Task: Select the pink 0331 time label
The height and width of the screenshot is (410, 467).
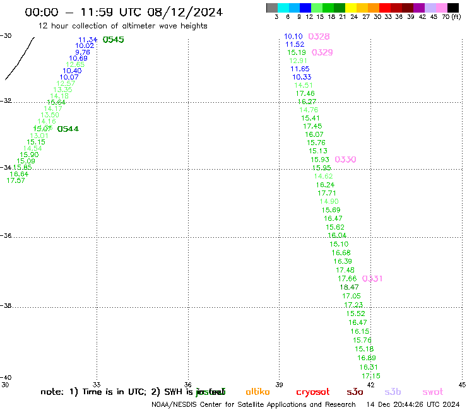Action: coord(372,279)
